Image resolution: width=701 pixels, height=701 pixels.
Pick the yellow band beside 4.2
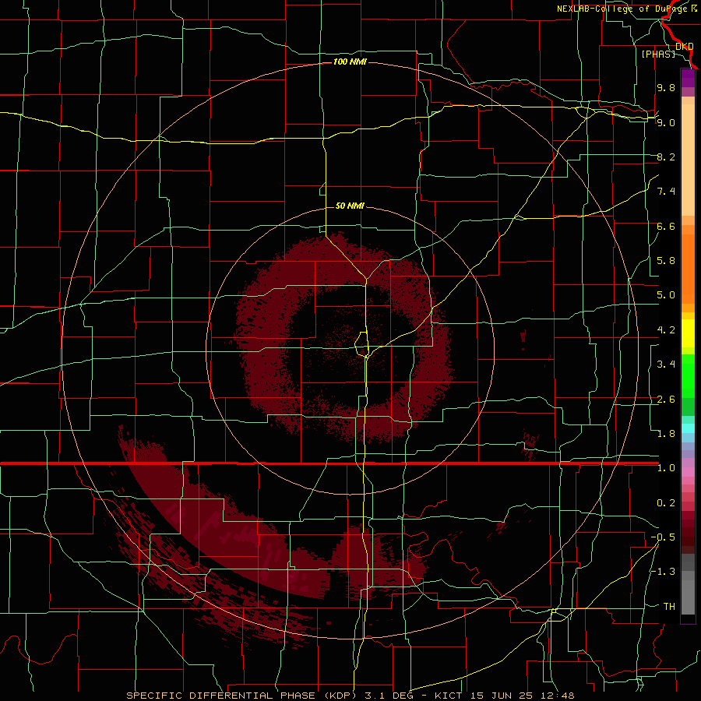pyautogui.click(x=688, y=333)
